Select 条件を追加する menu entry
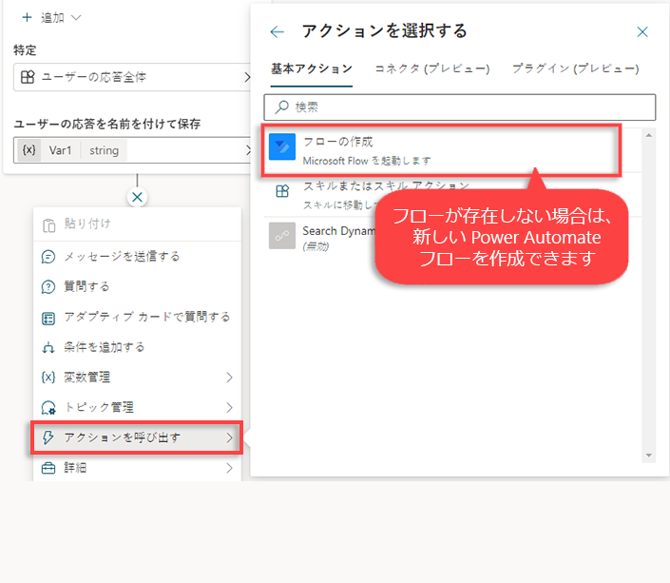This screenshot has width=670, height=583. click(137, 347)
